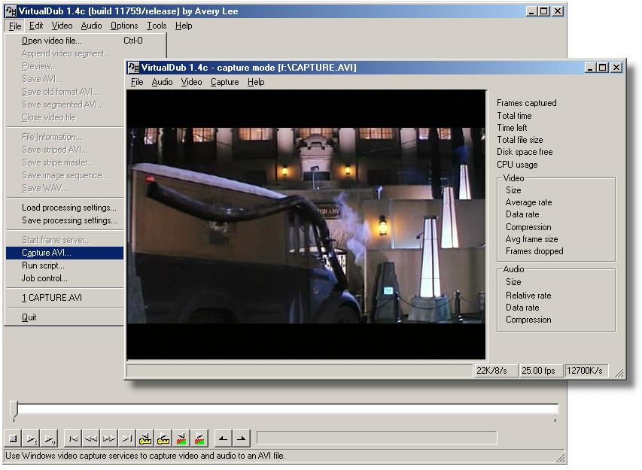Open Help menu in capture mode window
This screenshot has height=470, width=642.
point(256,82)
